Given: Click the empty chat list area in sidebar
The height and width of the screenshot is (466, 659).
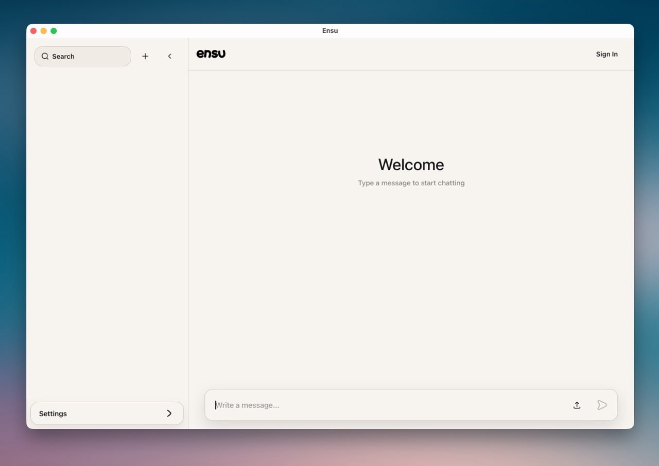Looking at the screenshot, I should click(107, 231).
